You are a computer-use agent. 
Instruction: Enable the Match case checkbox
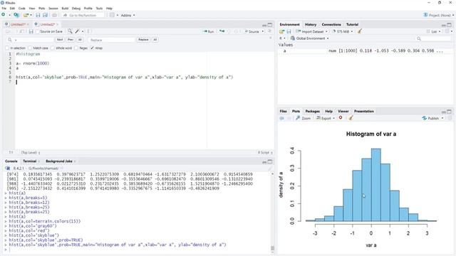pyautogui.click(x=30, y=48)
